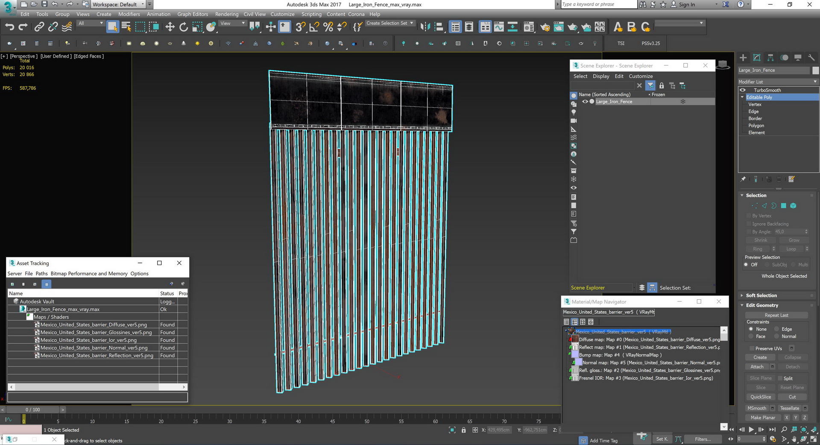Screen dimensions: 820x445
Task: Open the View reference coordinate dropdown
Action: pyautogui.click(x=232, y=24)
